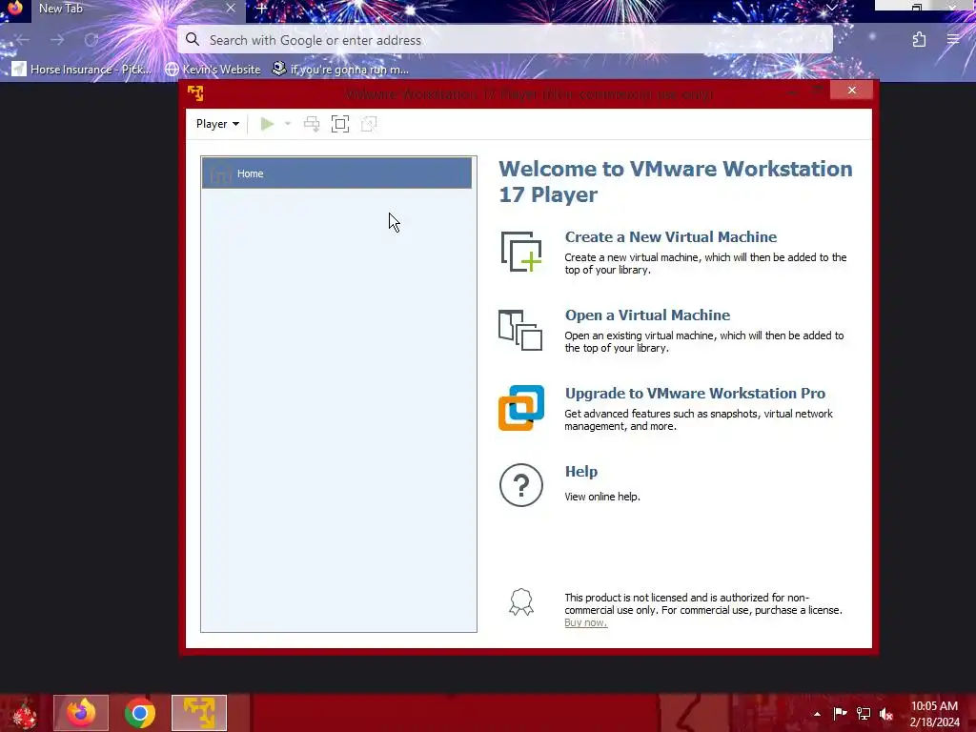The image size is (976, 732).
Task: Close the New Tab in Firefox
Action: click(231, 9)
